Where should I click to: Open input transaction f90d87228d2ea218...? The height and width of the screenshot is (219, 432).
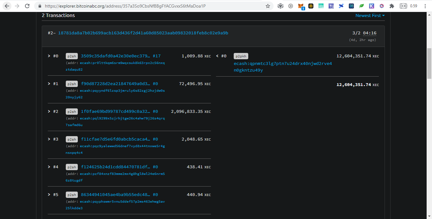tap(115, 84)
